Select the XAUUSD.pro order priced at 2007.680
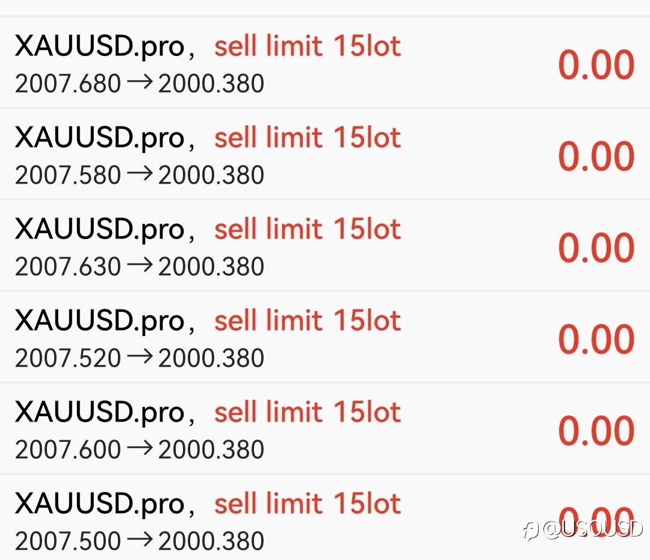This screenshot has height=560, width=650. (99, 47)
